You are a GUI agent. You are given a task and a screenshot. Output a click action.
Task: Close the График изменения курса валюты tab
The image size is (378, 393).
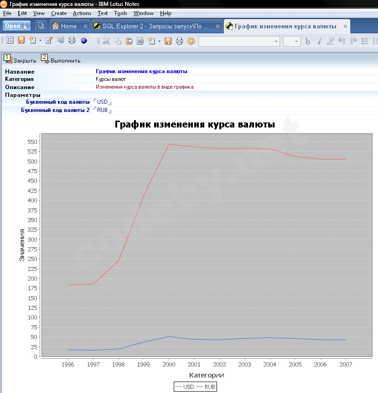(345, 26)
